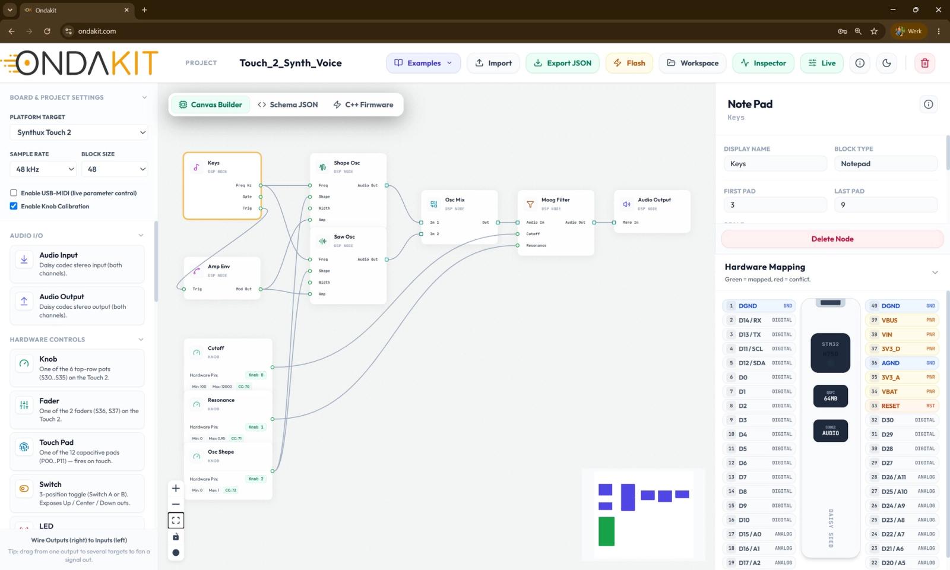
Task: Enable USB-MIDI live parameter control
Action: pos(14,193)
